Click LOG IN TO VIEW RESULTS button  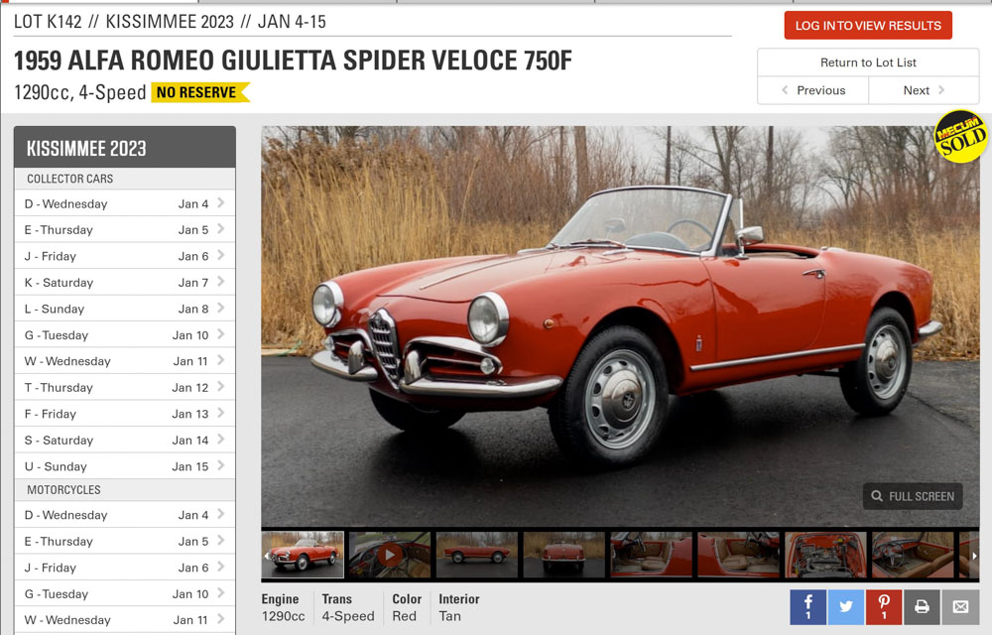pyautogui.click(x=868, y=25)
